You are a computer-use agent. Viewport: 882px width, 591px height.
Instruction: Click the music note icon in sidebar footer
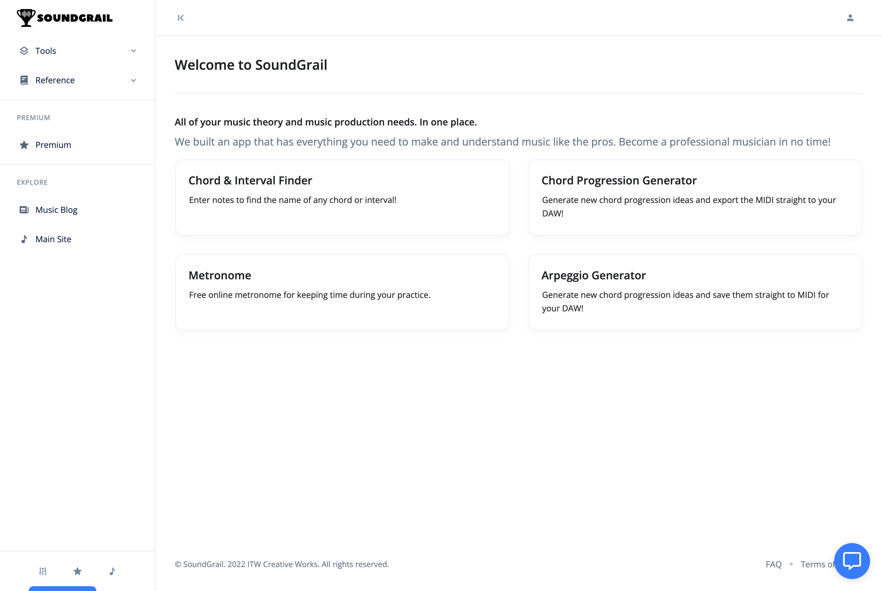click(112, 572)
